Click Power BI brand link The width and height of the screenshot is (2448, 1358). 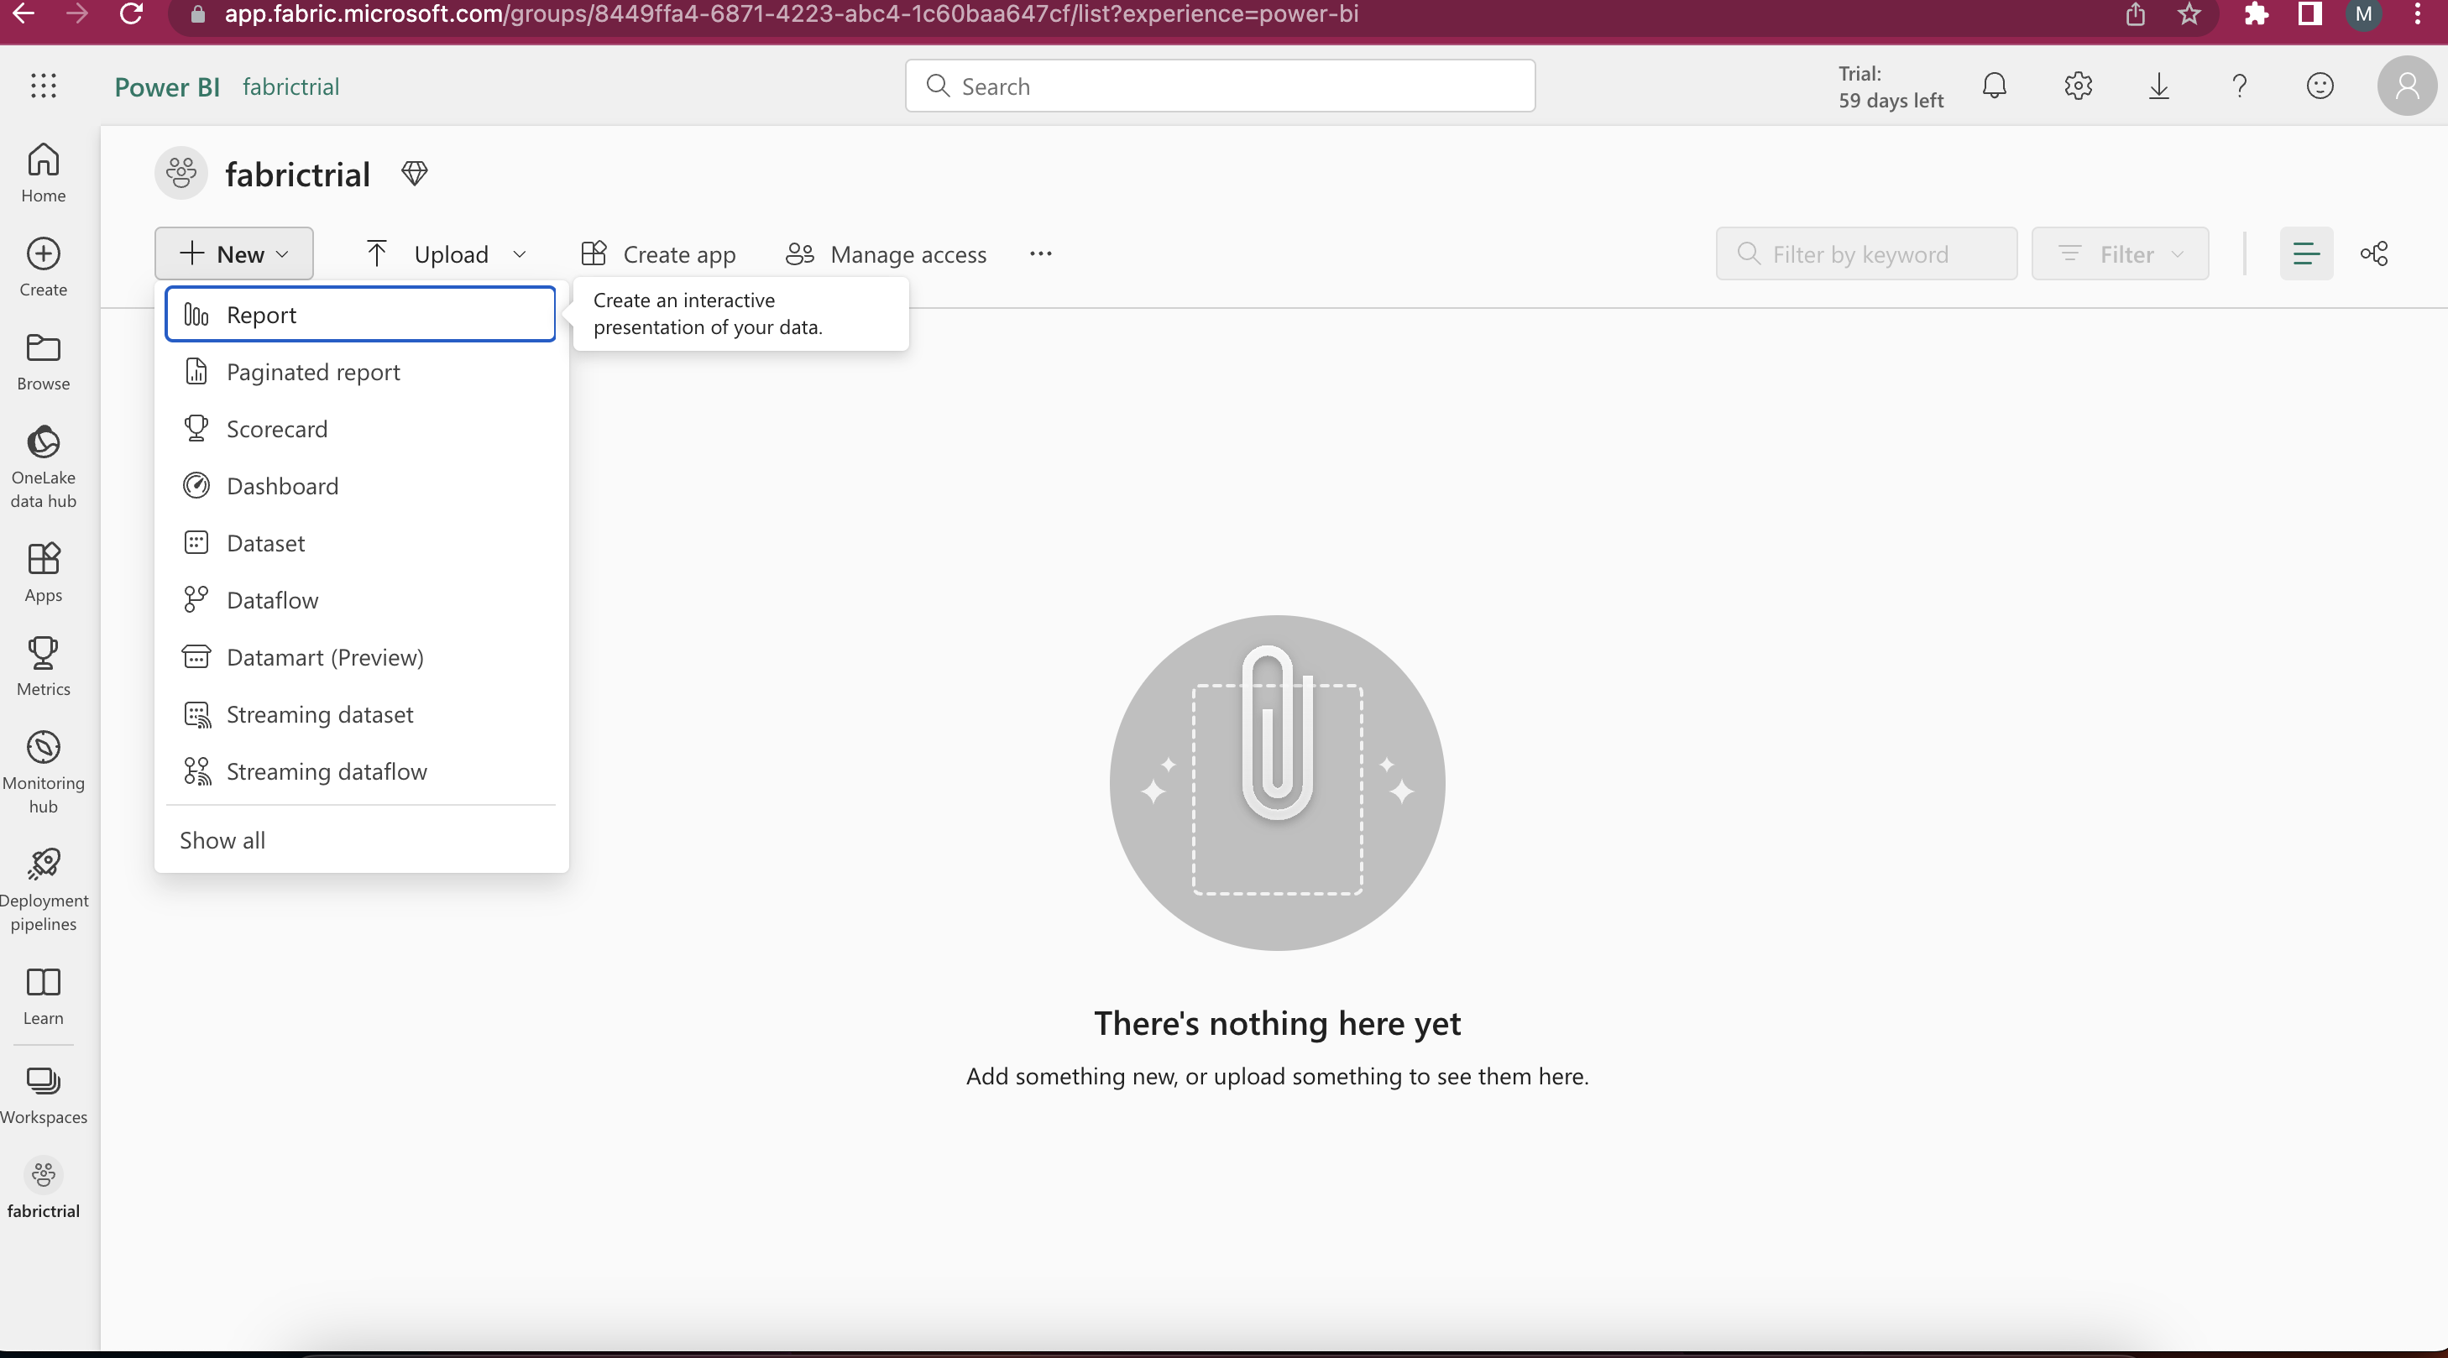(x=167, y=86)
